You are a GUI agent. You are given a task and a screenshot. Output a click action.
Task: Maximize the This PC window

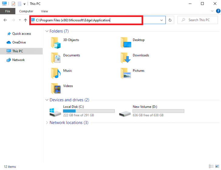[x=202, y=4]
